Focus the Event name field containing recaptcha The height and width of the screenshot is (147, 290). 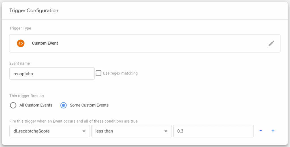point(52,73)
